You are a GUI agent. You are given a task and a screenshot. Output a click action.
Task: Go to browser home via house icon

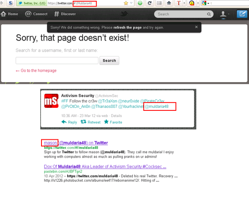click(169, 3)
